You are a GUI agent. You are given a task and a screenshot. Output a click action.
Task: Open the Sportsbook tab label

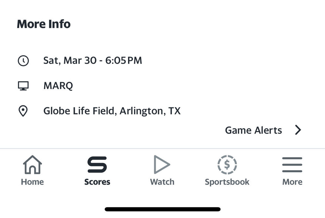click(227, 182)
